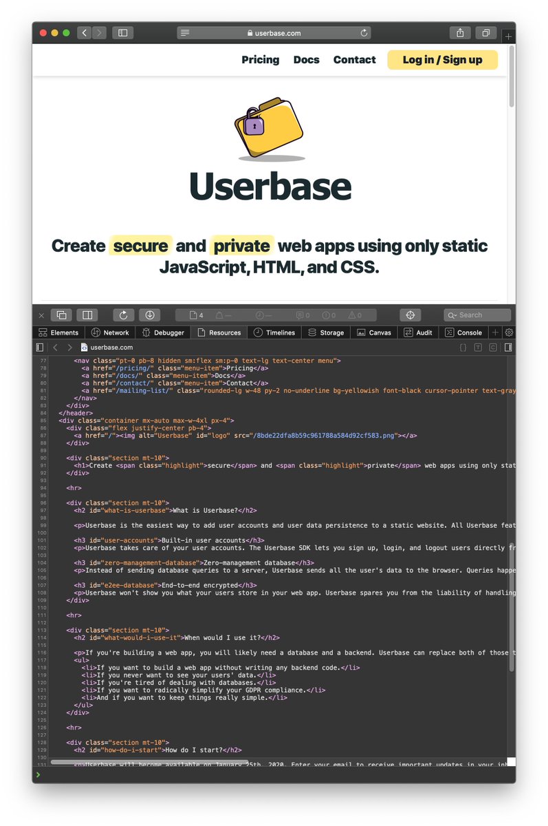Select the Resources tab
Screen dimensions: 548x826
[x=219, y=332]
